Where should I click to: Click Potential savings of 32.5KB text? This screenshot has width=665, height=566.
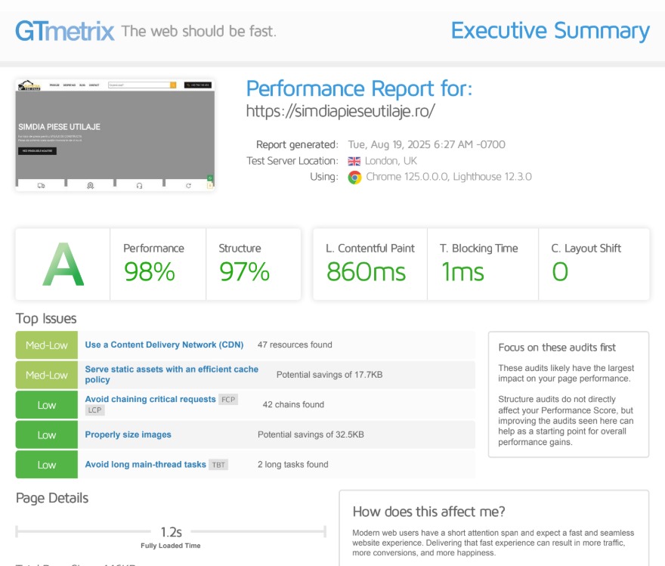click(x=311, y=435)
